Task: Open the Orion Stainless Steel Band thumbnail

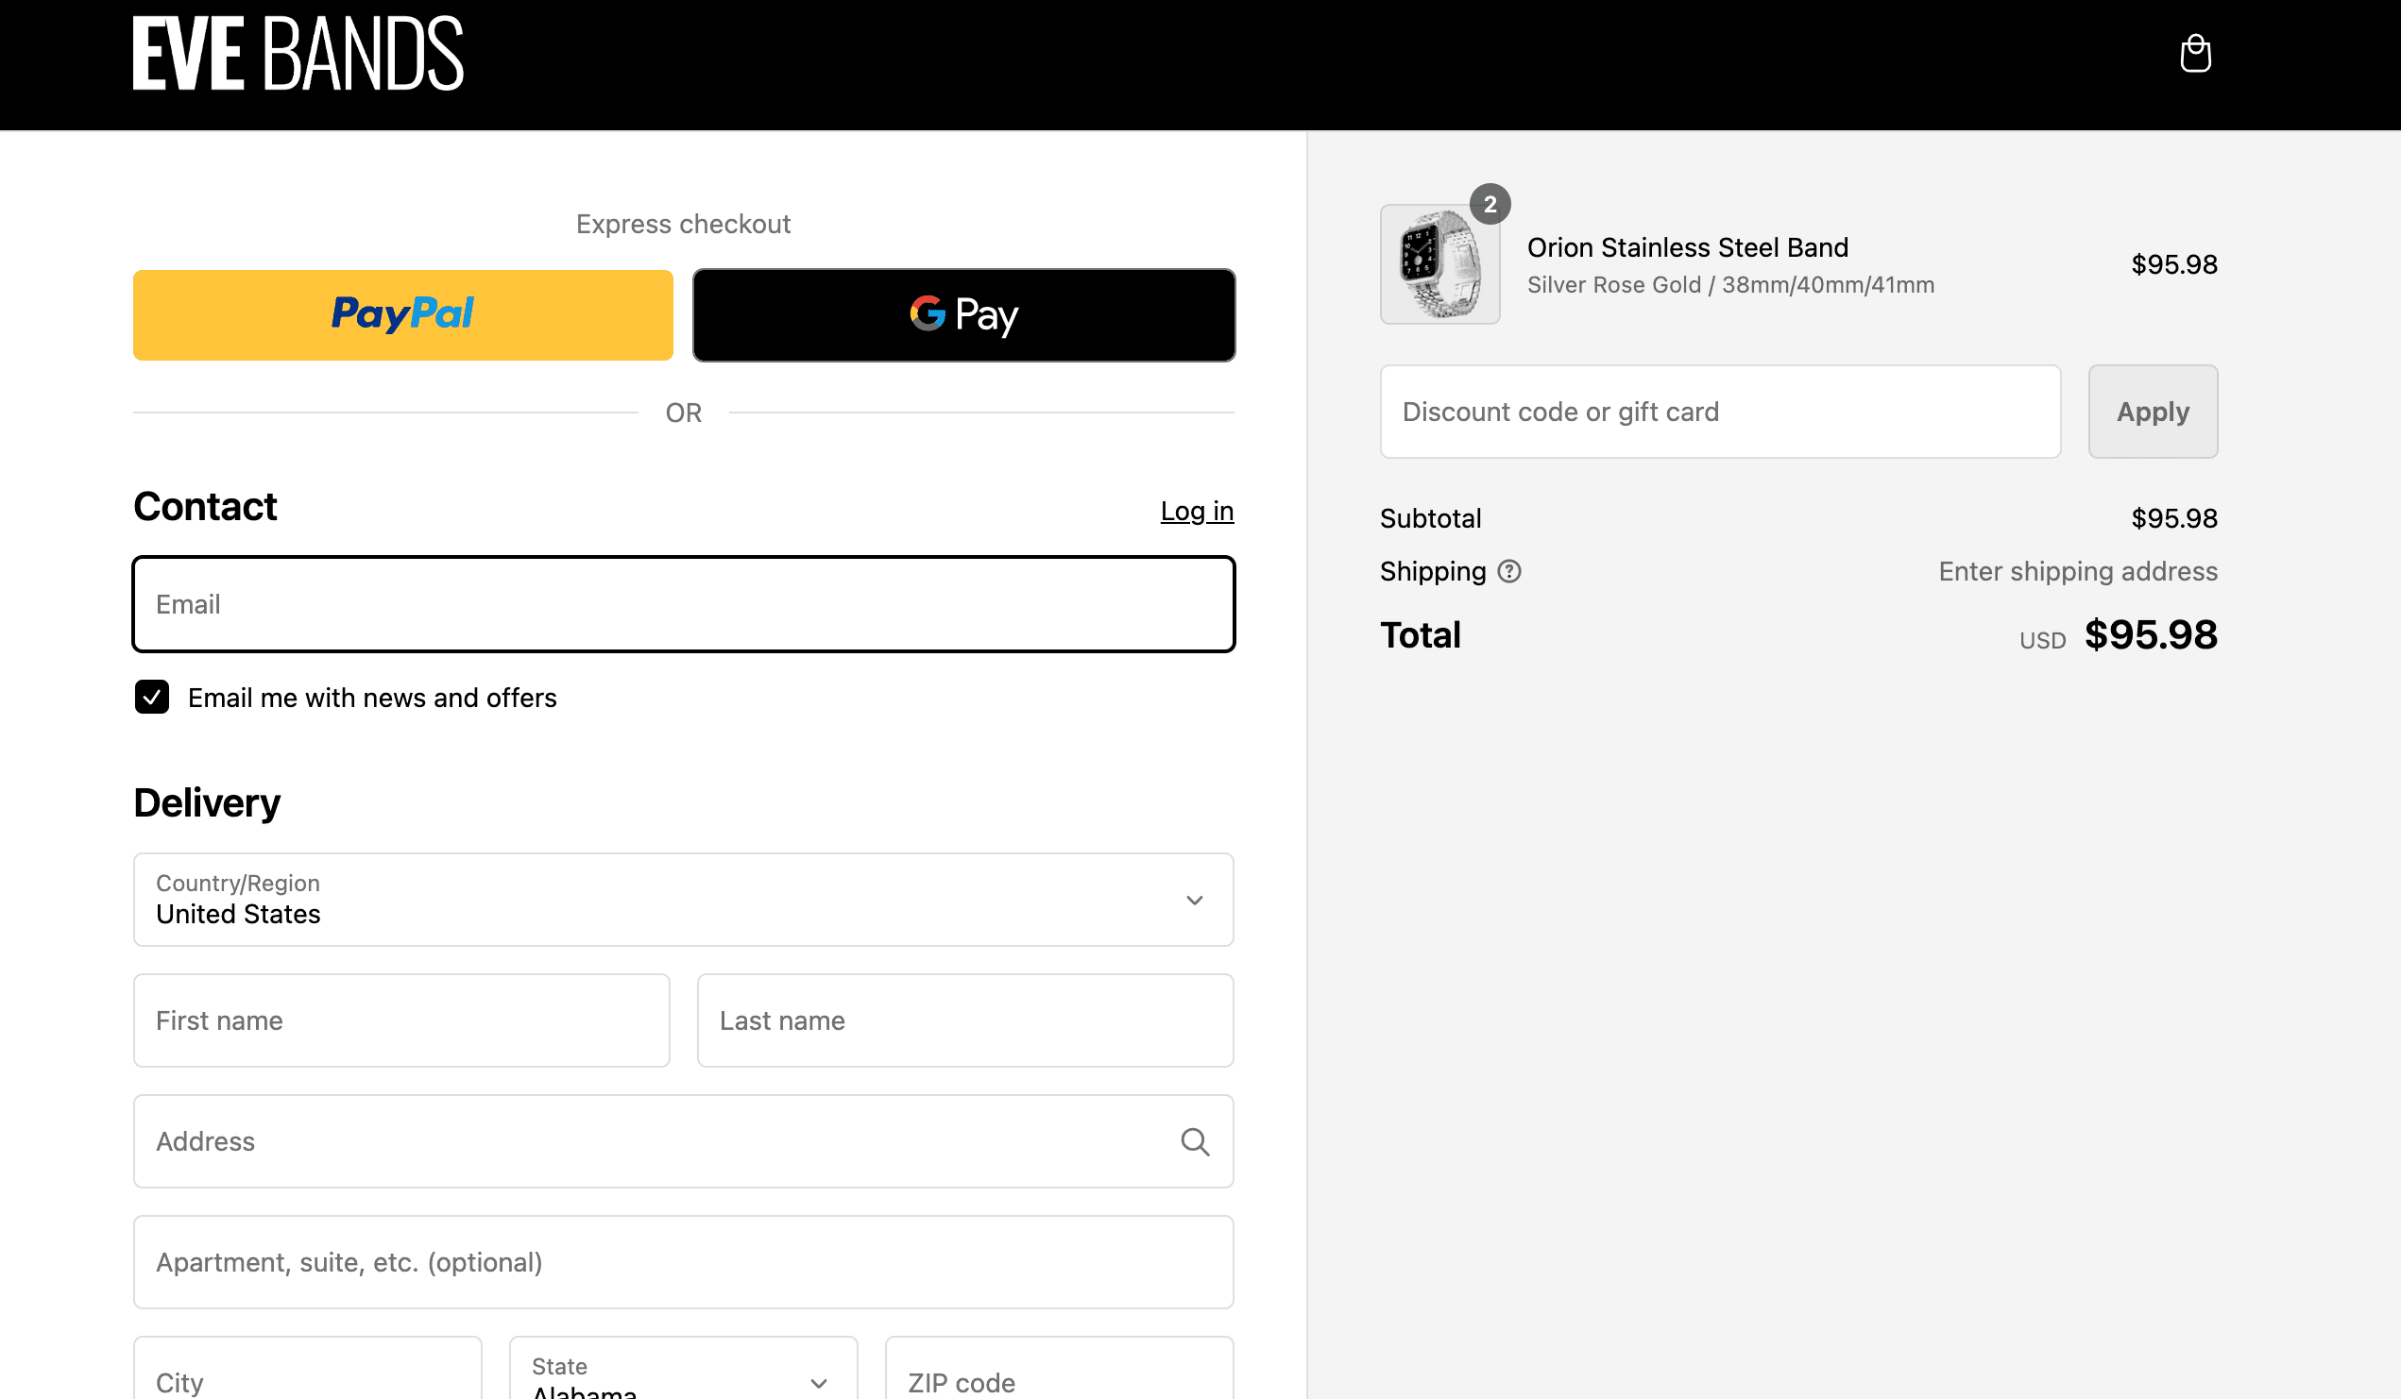Action: (x=1439, y=263)
